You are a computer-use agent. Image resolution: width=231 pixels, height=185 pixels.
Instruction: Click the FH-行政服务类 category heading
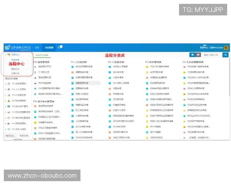click(x=116, y=62)
